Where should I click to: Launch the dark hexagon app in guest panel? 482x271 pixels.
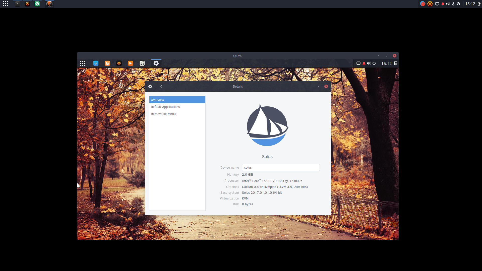119,63
